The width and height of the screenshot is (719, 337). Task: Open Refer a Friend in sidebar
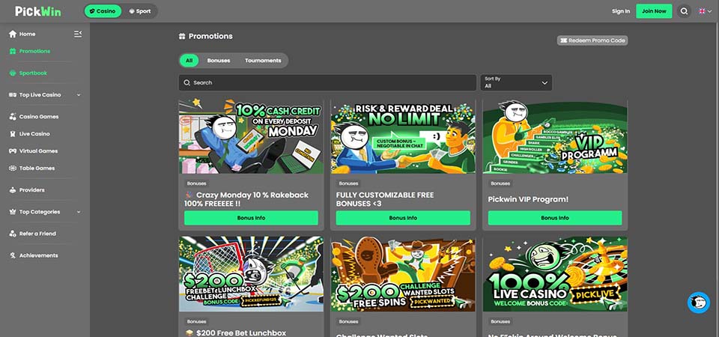point(37,234)
